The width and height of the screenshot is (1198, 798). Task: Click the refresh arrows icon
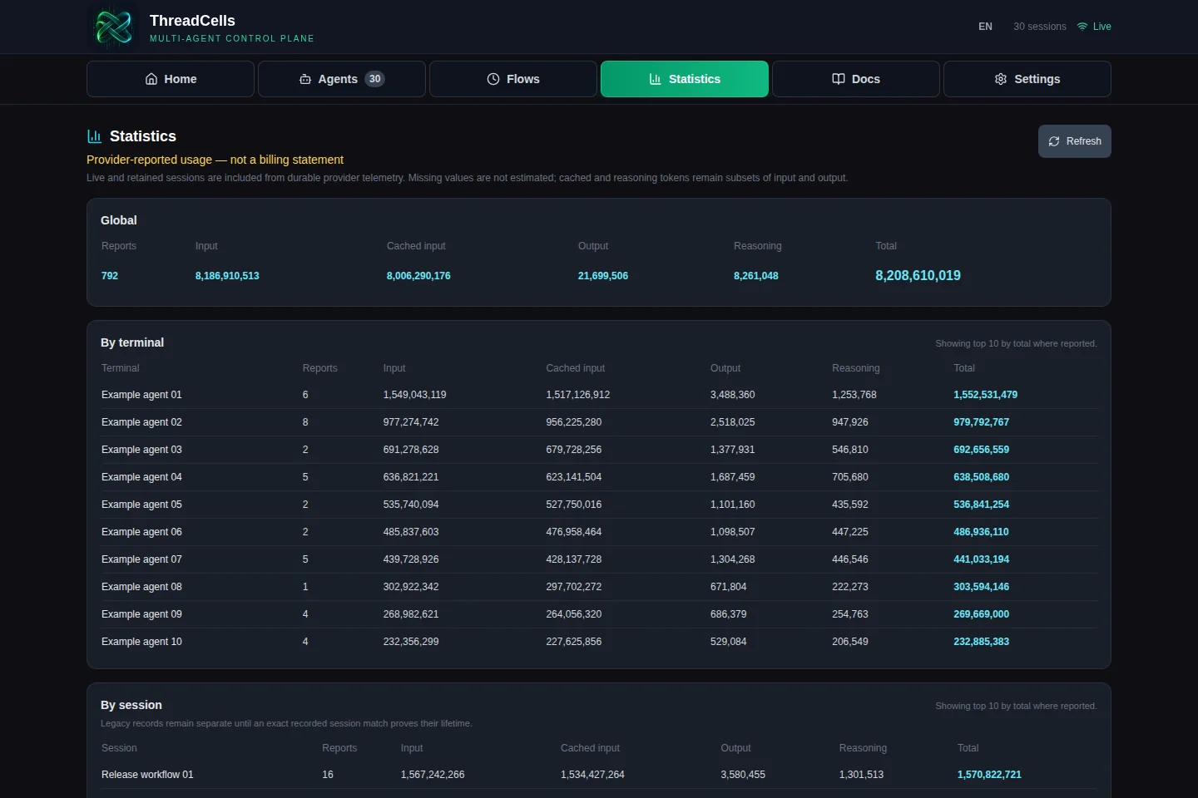1054,141
